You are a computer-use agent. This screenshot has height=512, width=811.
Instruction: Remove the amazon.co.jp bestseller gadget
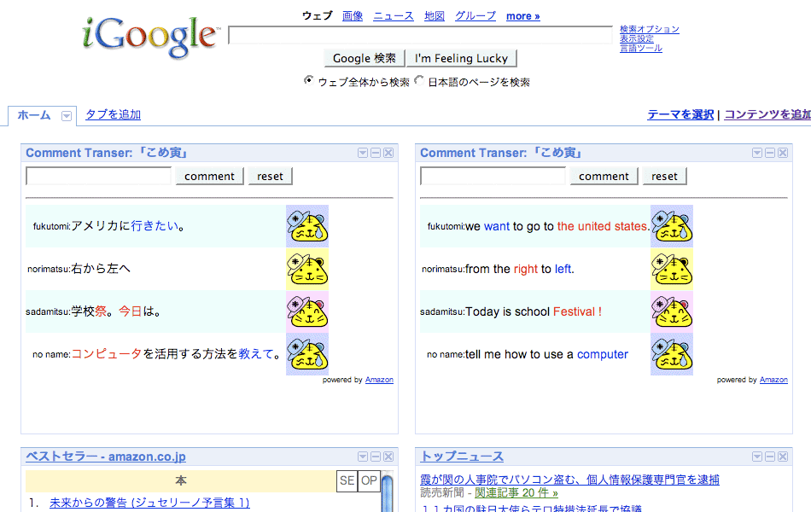pos(388,457)
